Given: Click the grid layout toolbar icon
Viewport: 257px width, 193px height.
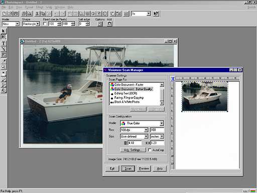Looking at the screenshot, I should 126,14.
